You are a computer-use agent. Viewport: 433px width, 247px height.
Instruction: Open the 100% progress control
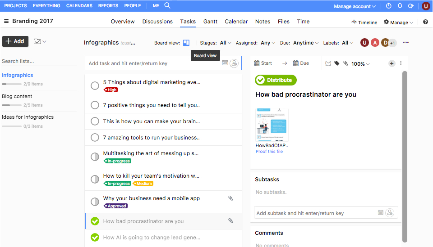point(360,64)
